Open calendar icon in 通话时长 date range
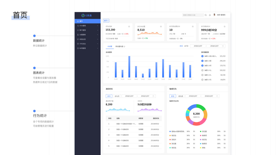This screenshot has width=276, height=155. (x=153, y=96)
